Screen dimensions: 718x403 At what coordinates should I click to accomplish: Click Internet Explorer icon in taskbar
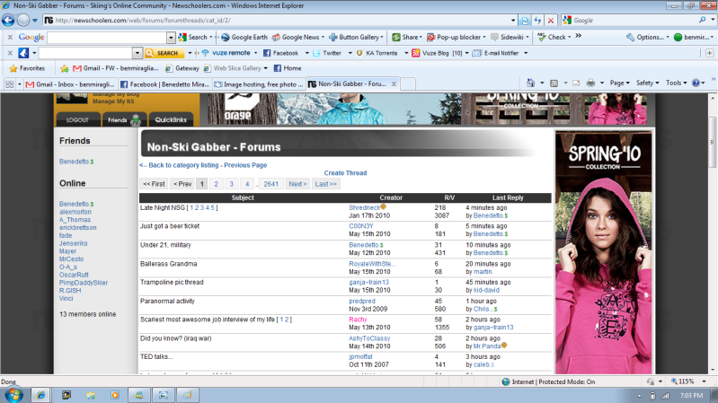[40, 395]
